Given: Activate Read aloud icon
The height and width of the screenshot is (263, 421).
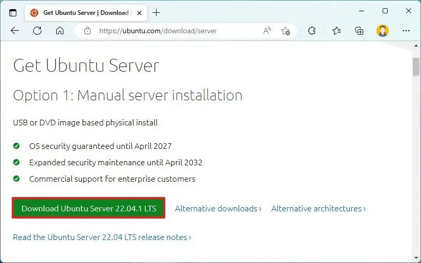Looking at the screenshot, I should (267, 31).
